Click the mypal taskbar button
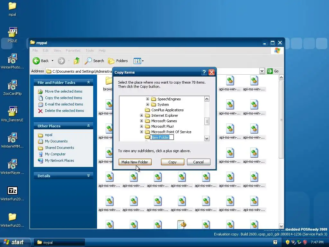The image size is (329, 247). pos(59,242)
